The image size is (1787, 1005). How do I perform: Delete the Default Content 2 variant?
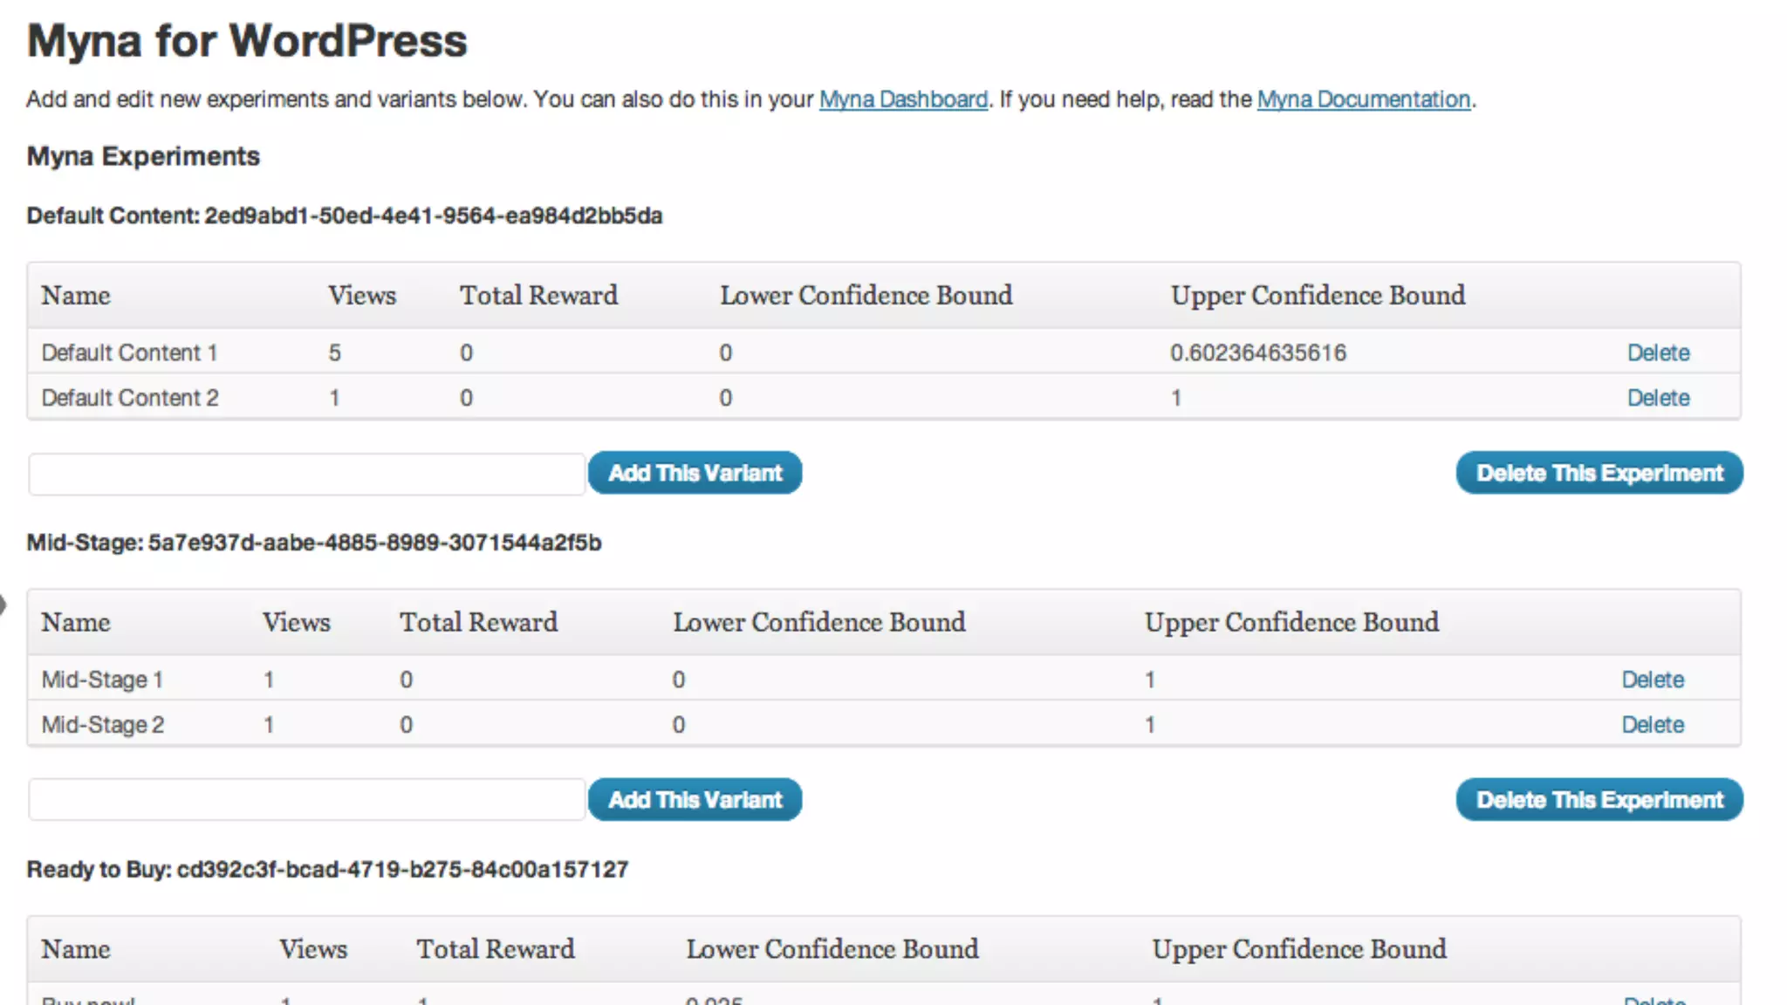click(1658, 398)
